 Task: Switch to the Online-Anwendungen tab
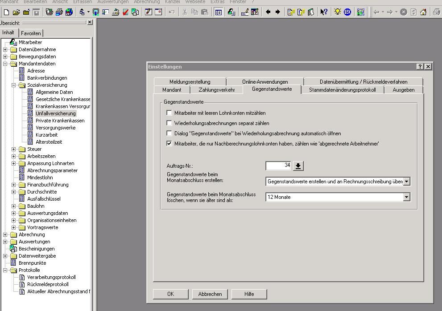[x=265, y=82]
